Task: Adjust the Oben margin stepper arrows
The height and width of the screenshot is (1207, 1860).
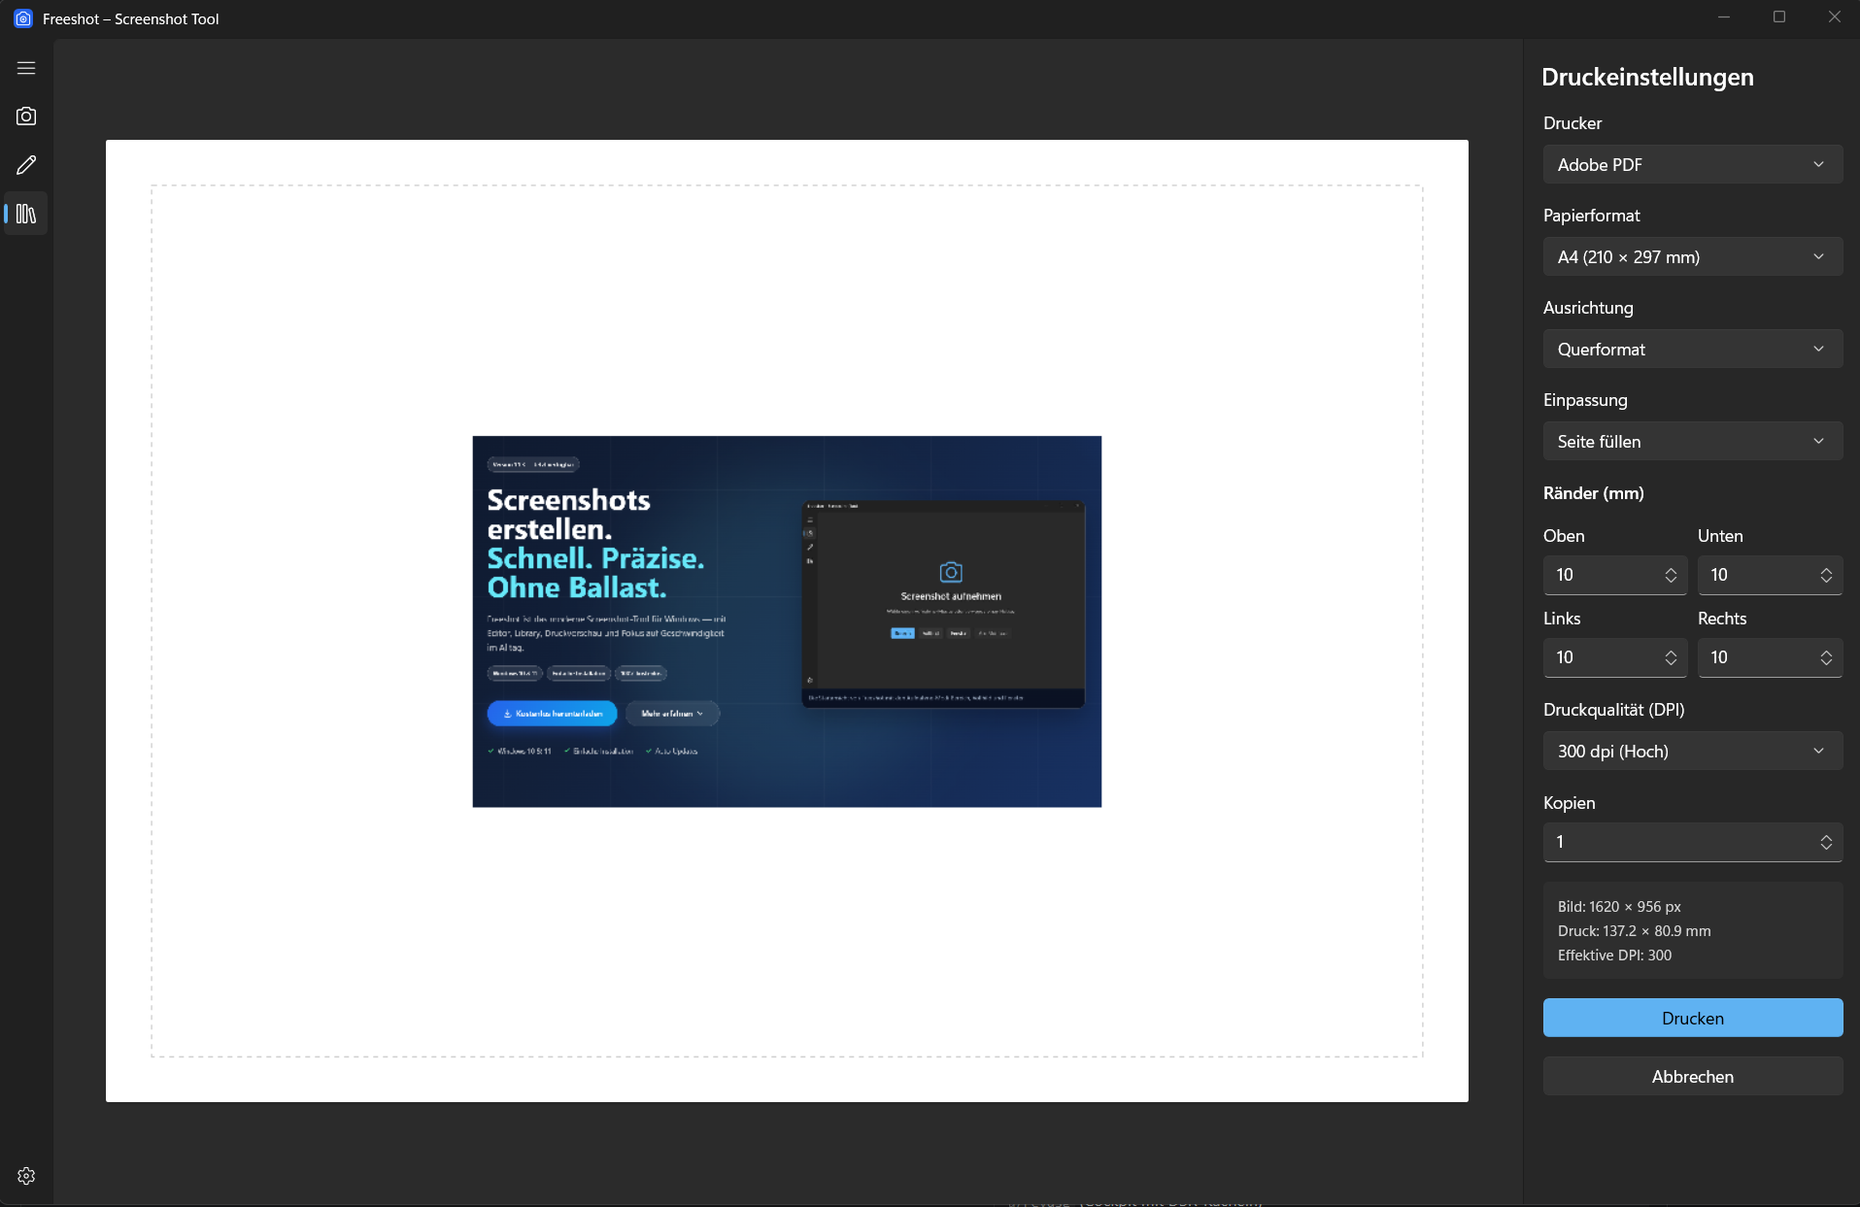Action: 1671,575
